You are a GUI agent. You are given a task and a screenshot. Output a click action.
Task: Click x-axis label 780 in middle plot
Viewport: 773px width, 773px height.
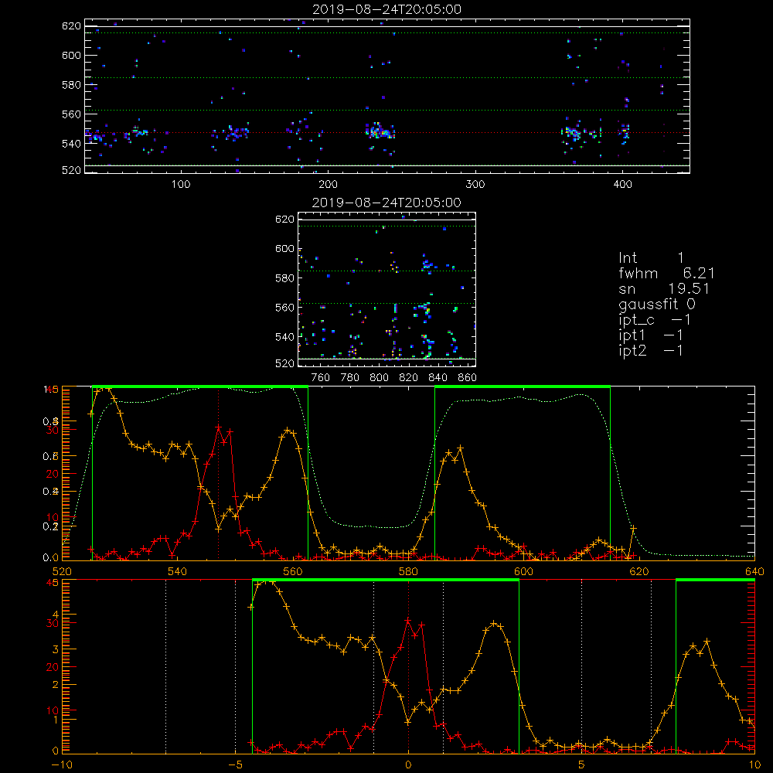pyautogui.click(x=350, y=378)
